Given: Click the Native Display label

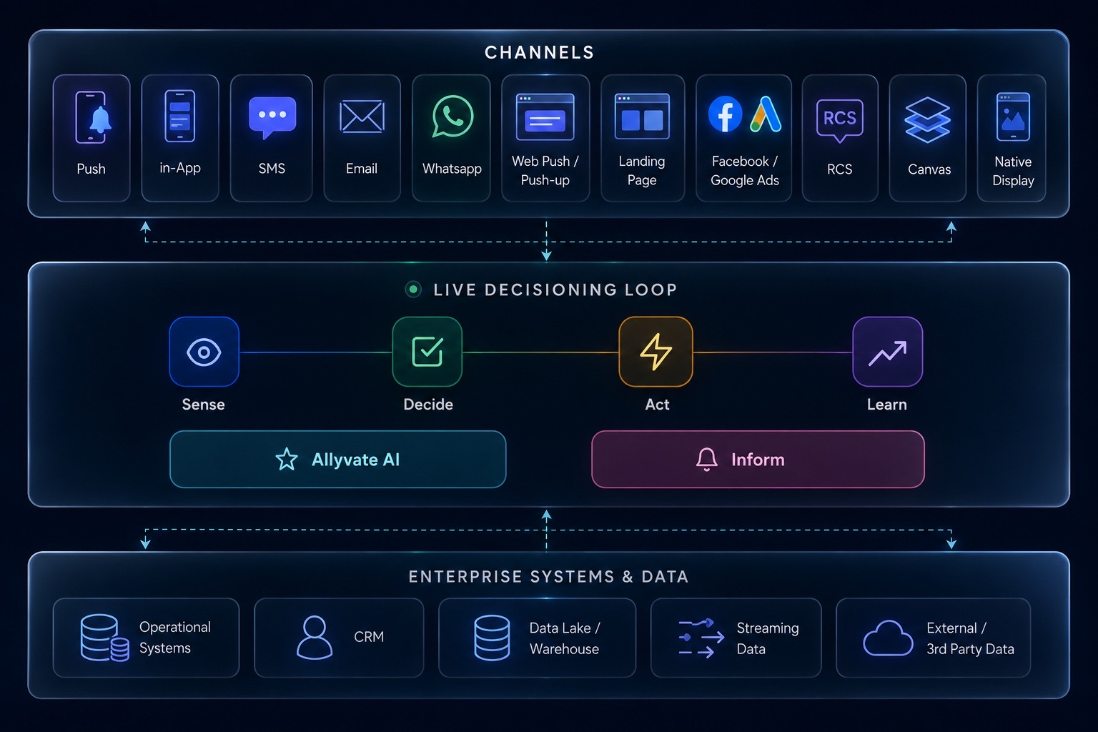Looking at the screenshot, I should (x=1013, y=172).
